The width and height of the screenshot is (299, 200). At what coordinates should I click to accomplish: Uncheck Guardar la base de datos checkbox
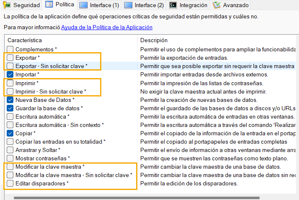point(10,108)
